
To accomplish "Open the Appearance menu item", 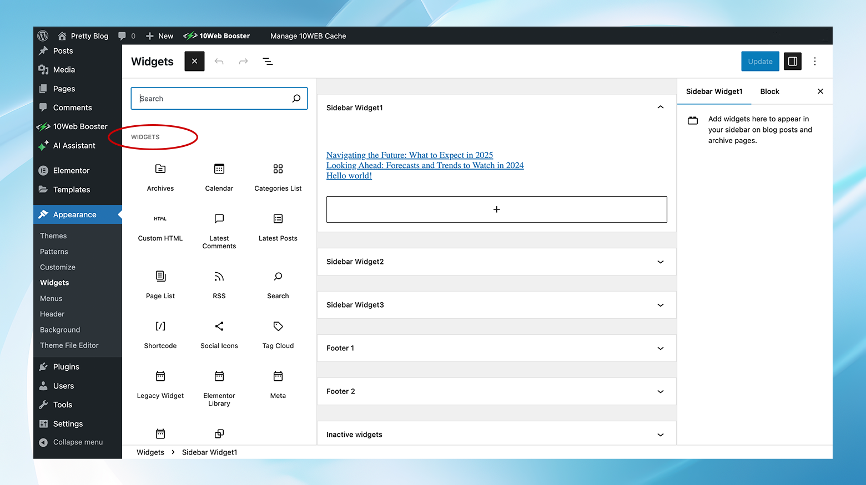I will 74,215.
